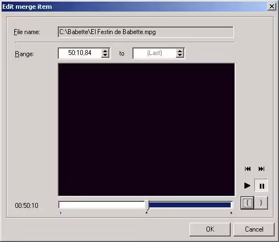Start playback with the play button

247,185
